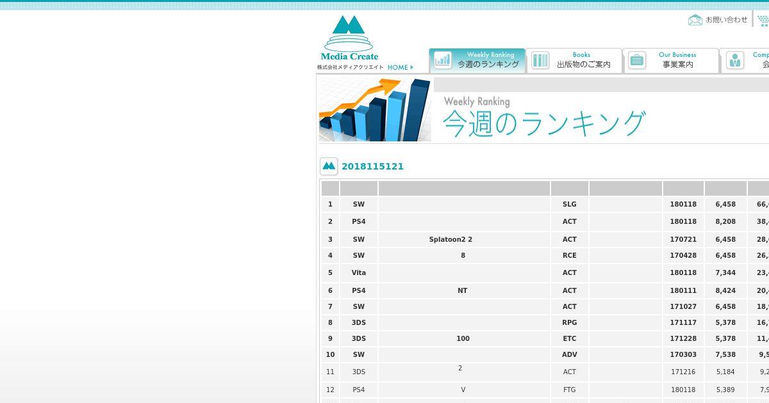Click the bar chart icon in Weekly Ranking tab
Viewport: 769px width, 403px height.
(x=443, y=60)
